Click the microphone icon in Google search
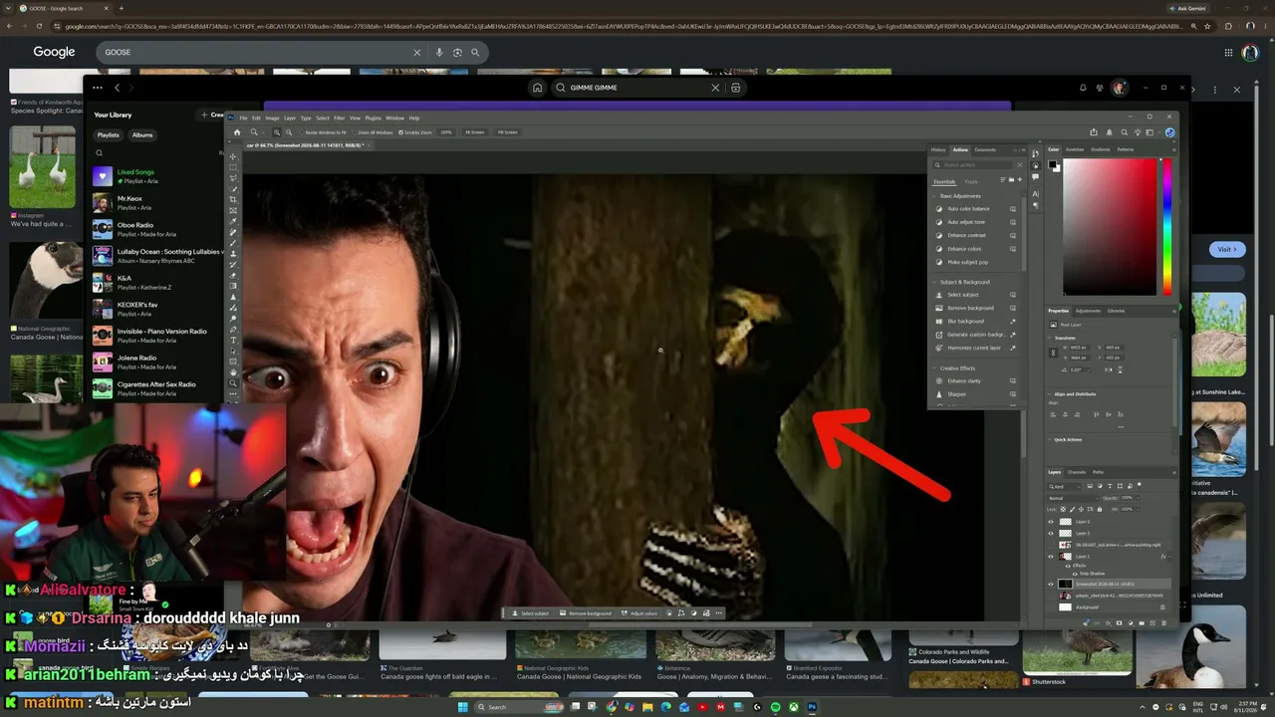Image resolution: width=1275 pixels, height=717 pixels. pos(439,52)
